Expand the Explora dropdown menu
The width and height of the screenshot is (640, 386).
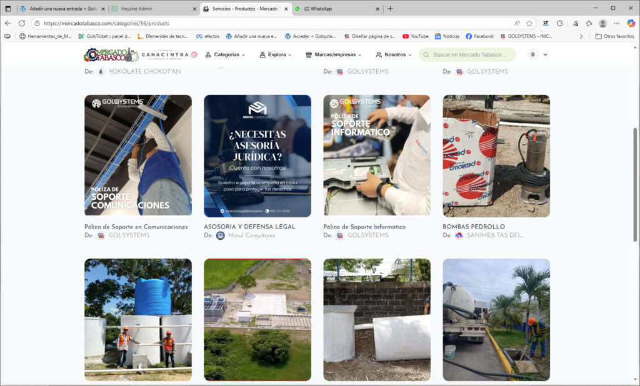(276, 55)
